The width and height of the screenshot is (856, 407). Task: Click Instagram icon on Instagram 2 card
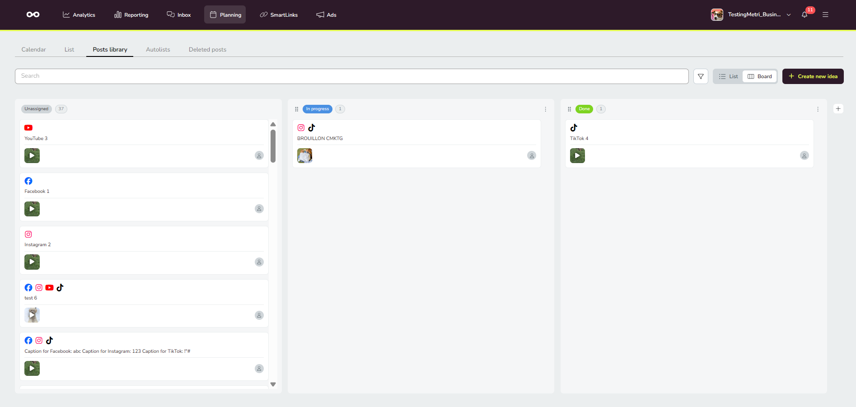click(28, 234)
